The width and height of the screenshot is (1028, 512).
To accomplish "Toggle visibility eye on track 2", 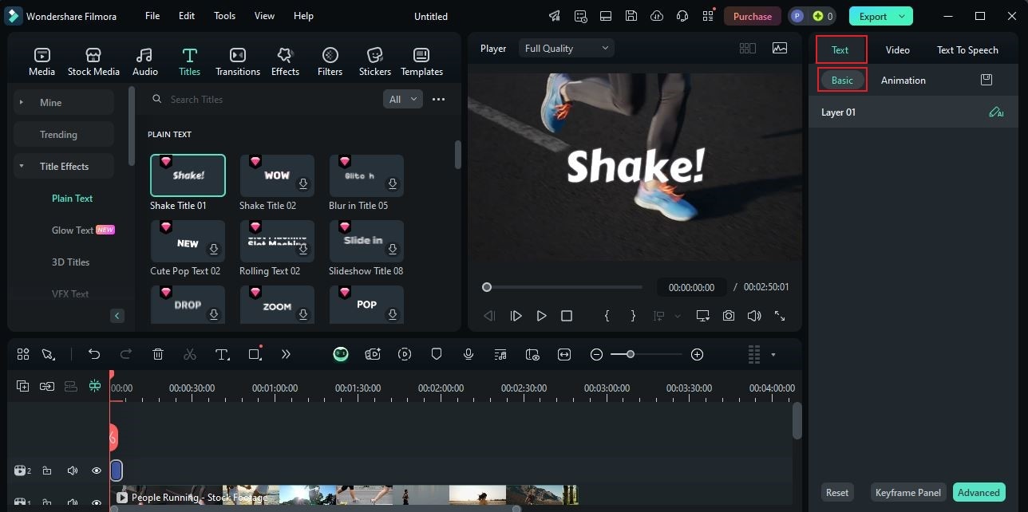I will [97, 471].
